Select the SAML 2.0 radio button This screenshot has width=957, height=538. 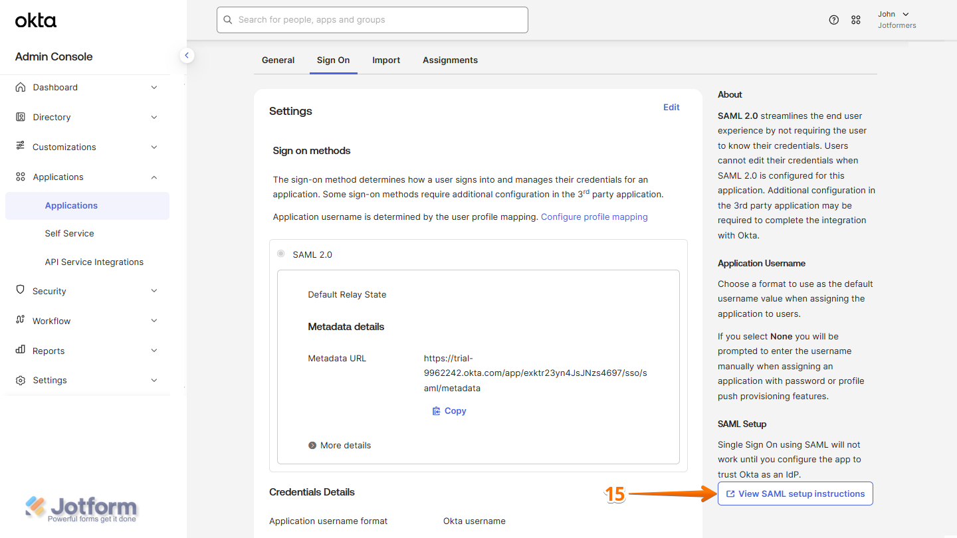pos(281,254)
